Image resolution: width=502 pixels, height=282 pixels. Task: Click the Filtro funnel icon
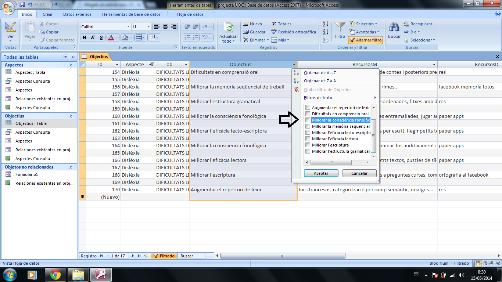(x=340, y=28)
